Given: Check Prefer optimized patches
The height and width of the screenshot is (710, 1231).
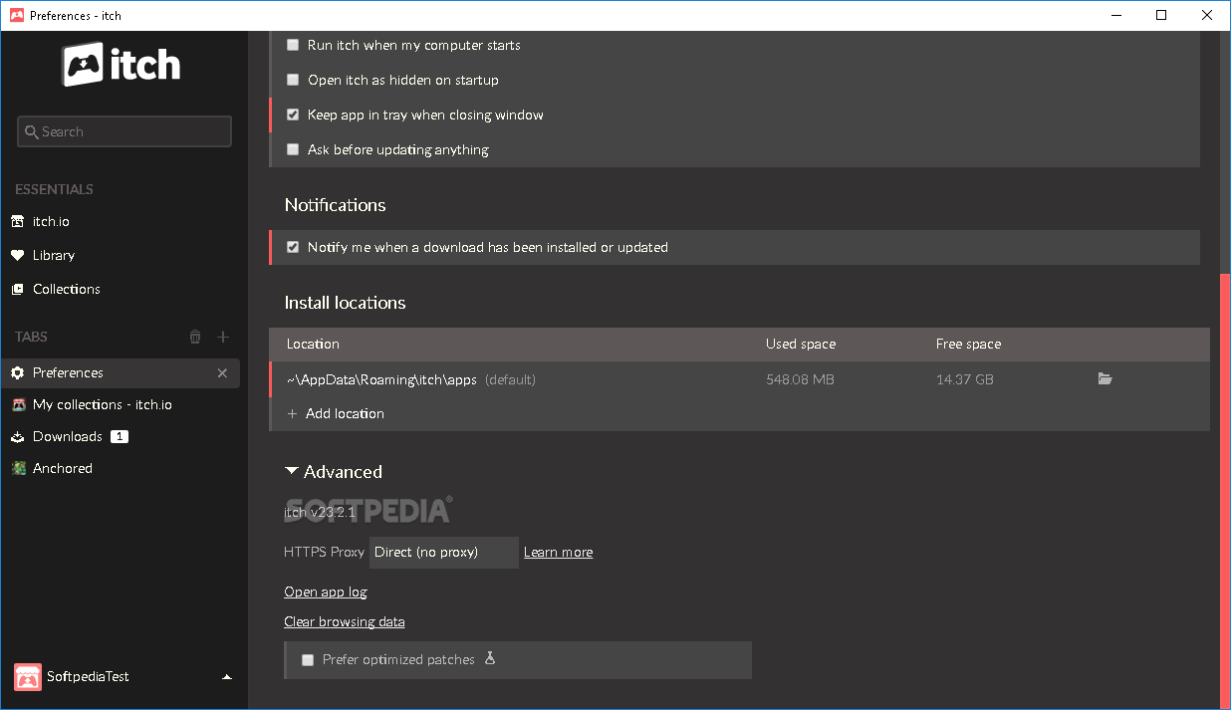Looking at the screenshot, I should pos(308,659).
